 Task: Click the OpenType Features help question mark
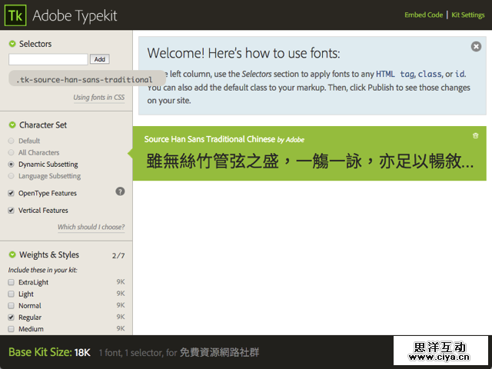tap(120, 191)
